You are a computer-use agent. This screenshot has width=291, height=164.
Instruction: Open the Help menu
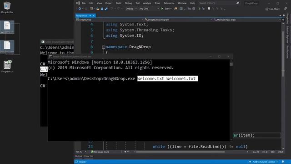click(x=192, y=3)
